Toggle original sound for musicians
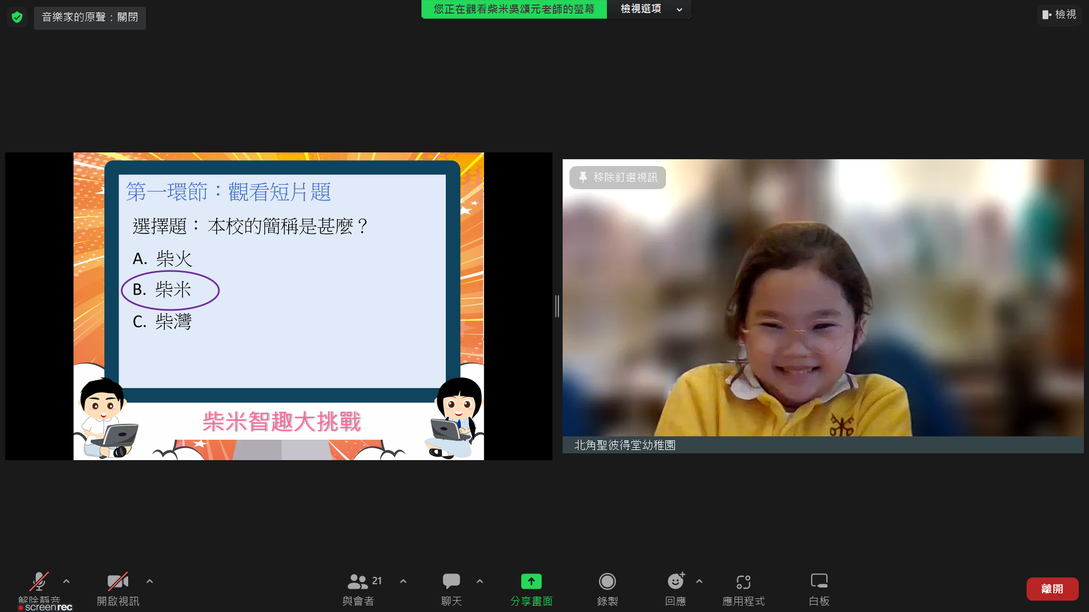Screen dimensions: 1089x612 pyautogui.click(x=90, y=18)
